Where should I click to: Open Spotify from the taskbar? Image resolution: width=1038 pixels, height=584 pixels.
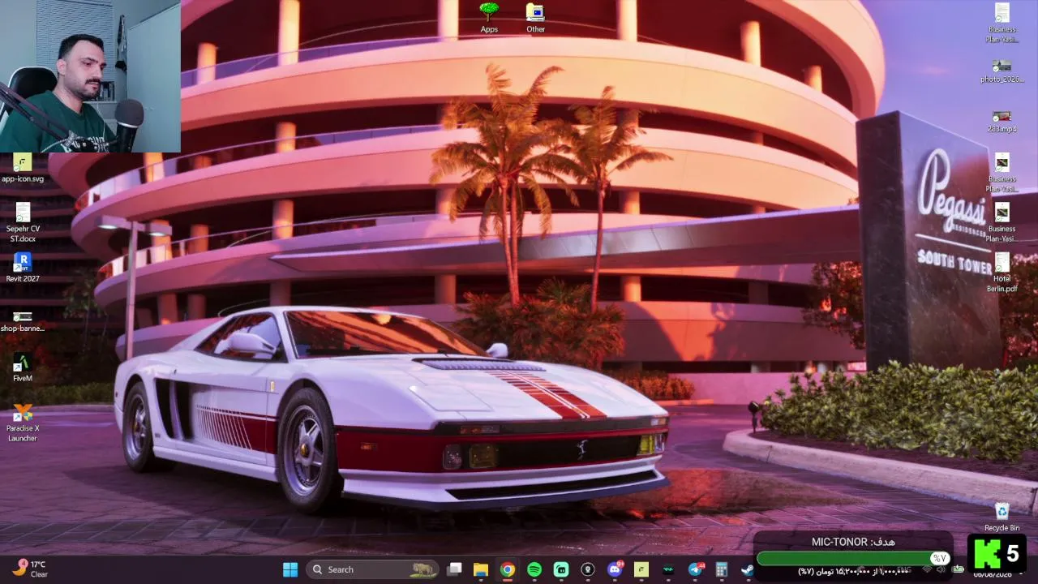coord(534,569)
